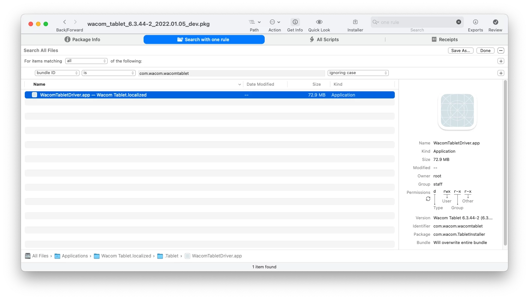529x299 pixels.
Task: Launch Installer from the toolbar
Action: [355, 22]
